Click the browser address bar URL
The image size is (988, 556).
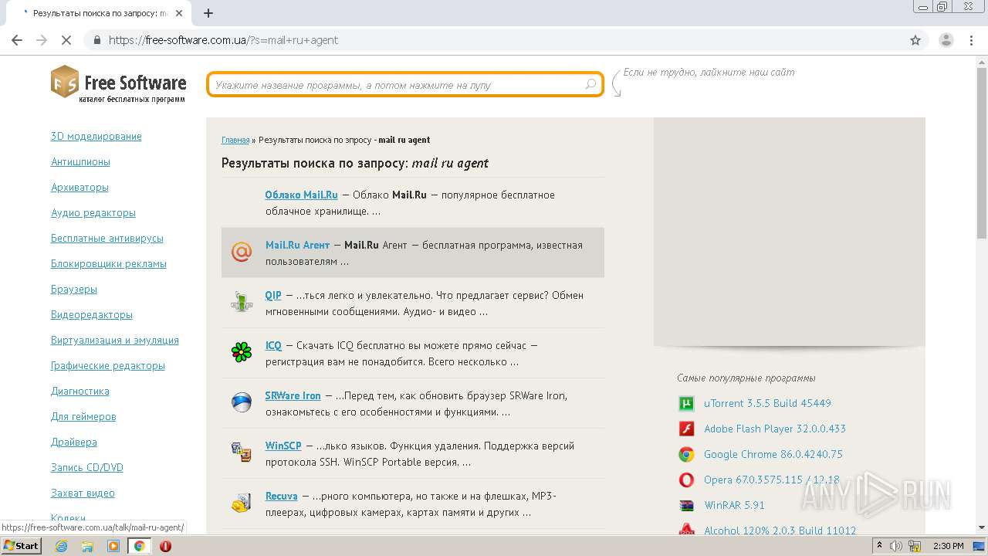pos(223,40)
